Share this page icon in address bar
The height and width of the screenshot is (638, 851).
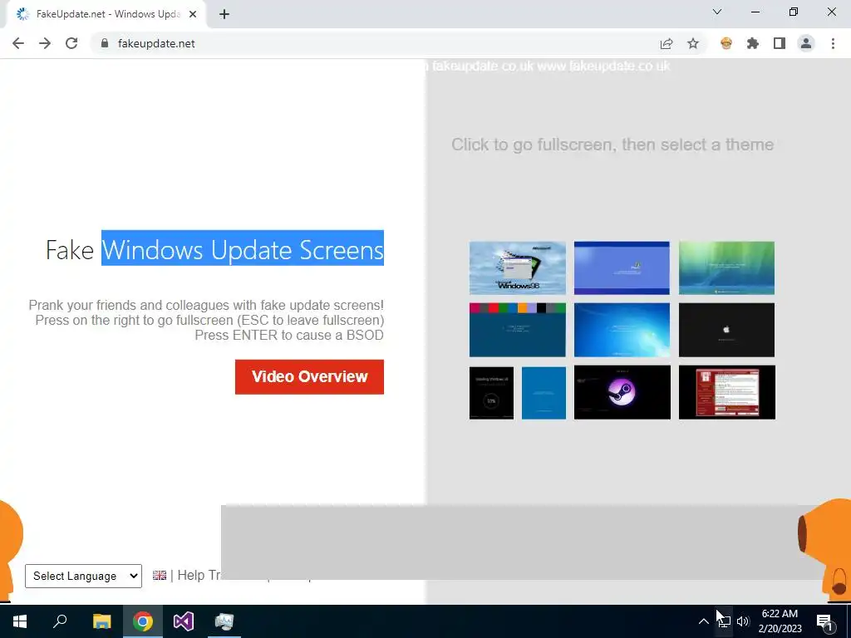click(x=667, y=43)
